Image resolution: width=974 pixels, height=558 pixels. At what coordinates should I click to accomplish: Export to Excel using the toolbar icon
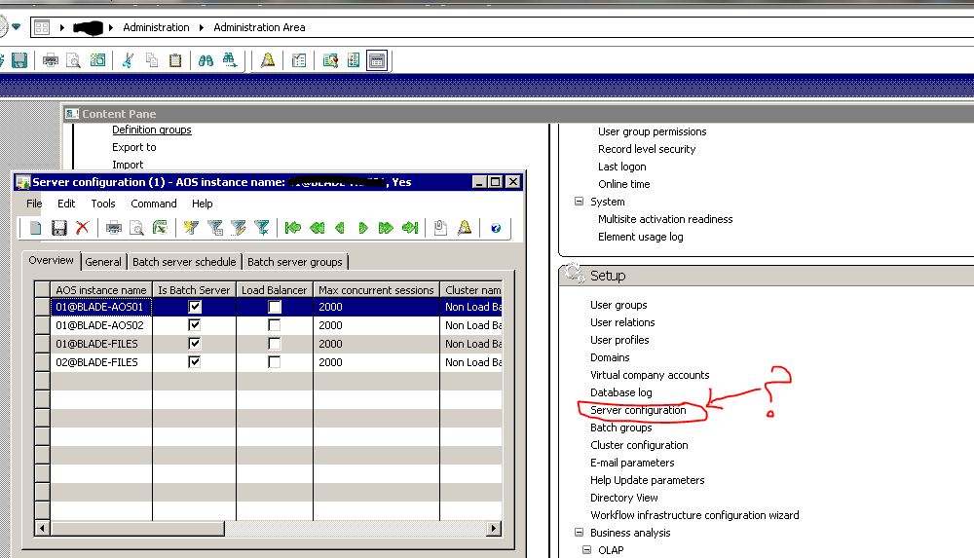(160, 228)
